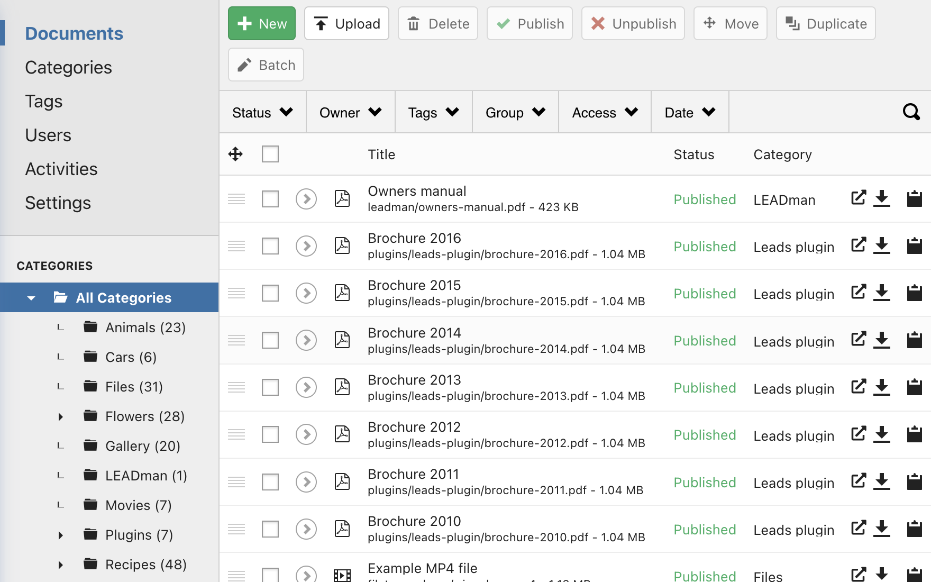Expand the Flowers category tree
The width and height of the screenshot is (931, 582).
coord(61,417)
